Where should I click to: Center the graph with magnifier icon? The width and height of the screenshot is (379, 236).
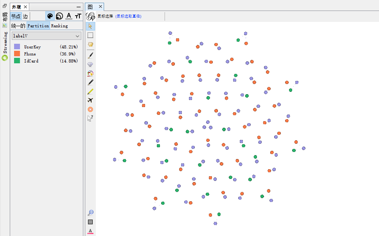90,213
